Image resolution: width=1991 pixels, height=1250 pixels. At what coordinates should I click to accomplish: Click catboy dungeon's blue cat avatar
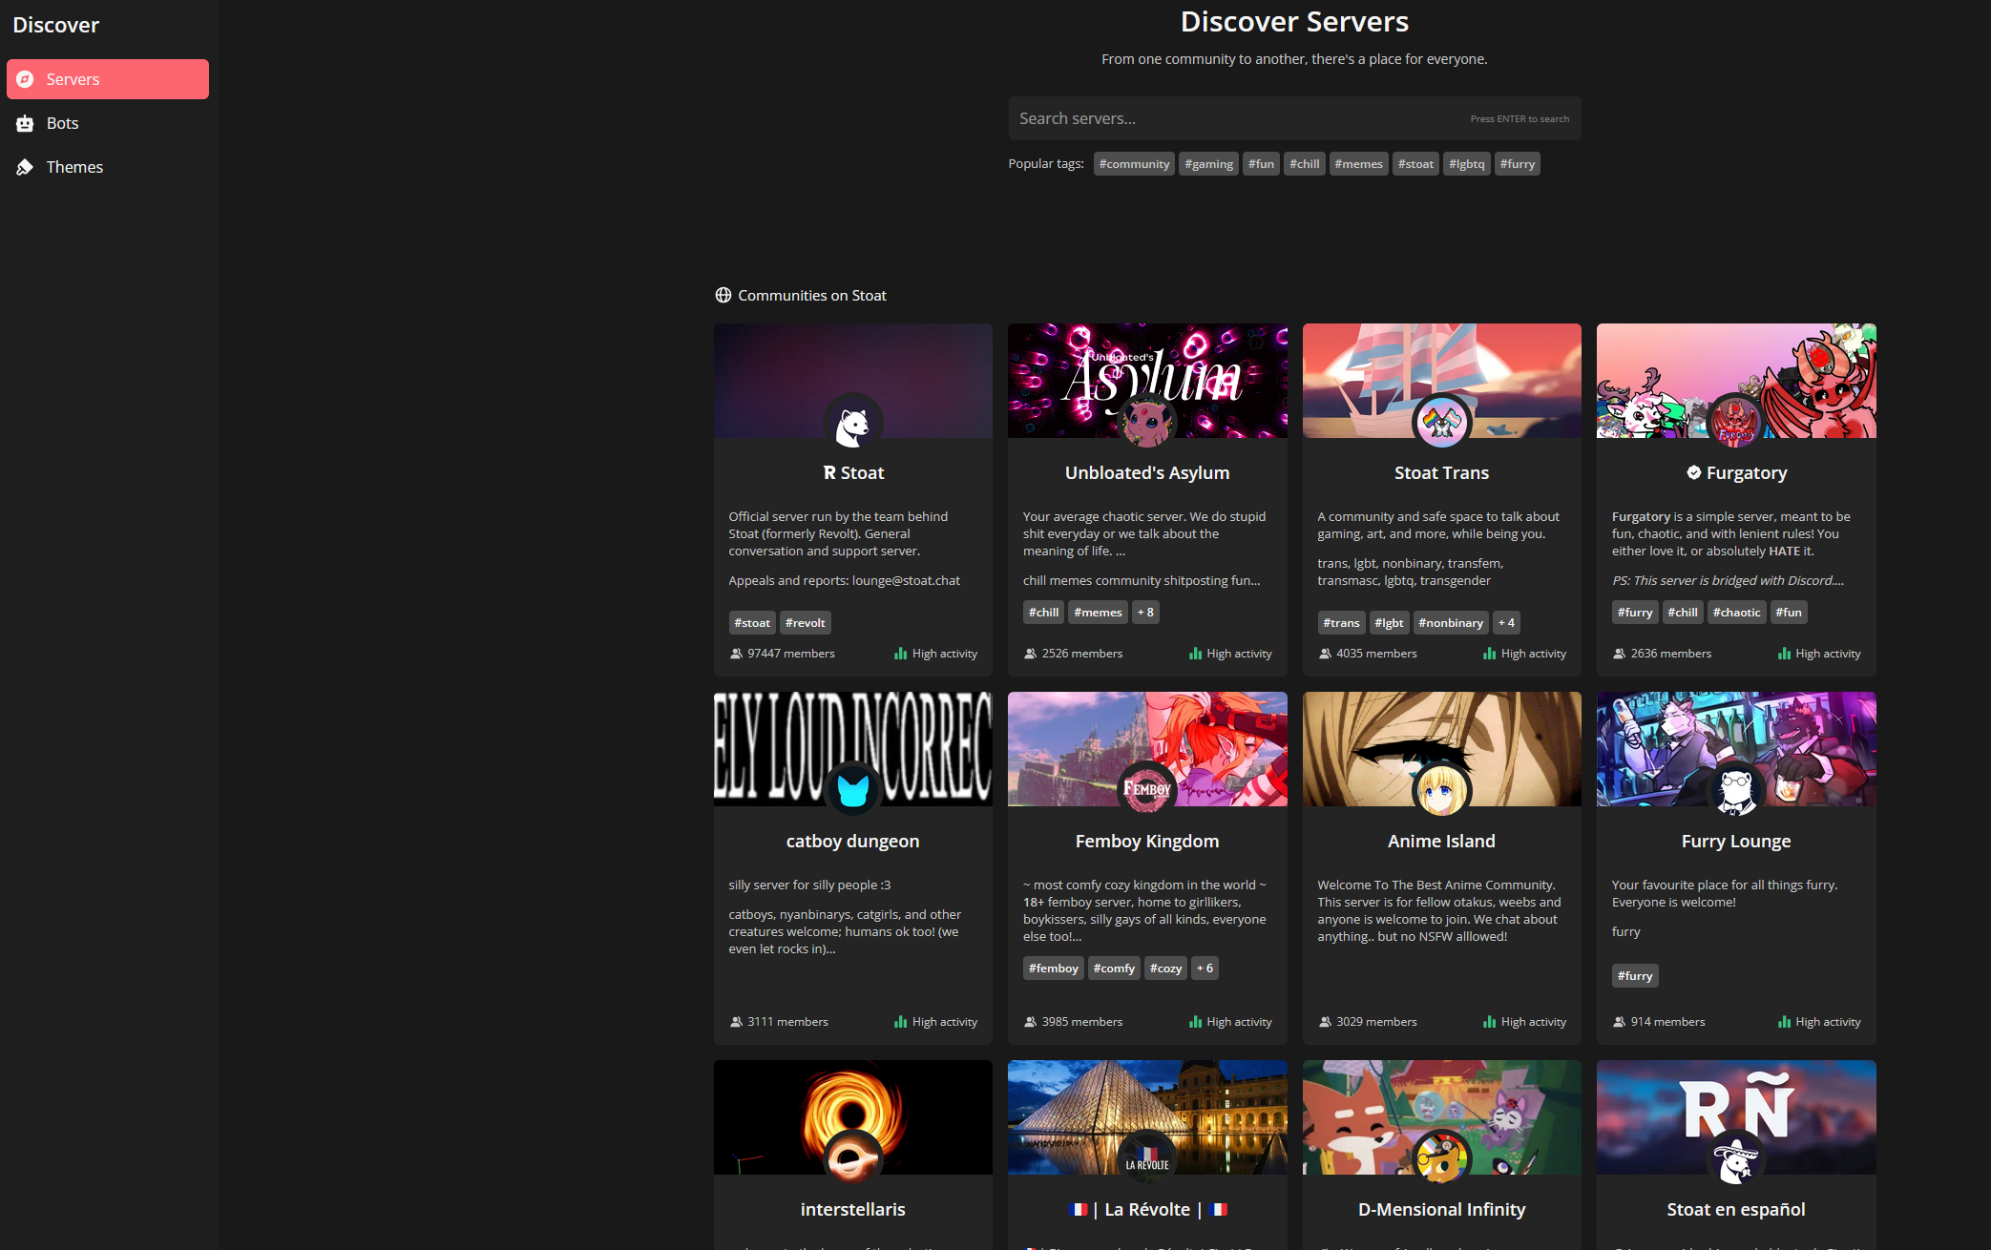pos(852,791)
